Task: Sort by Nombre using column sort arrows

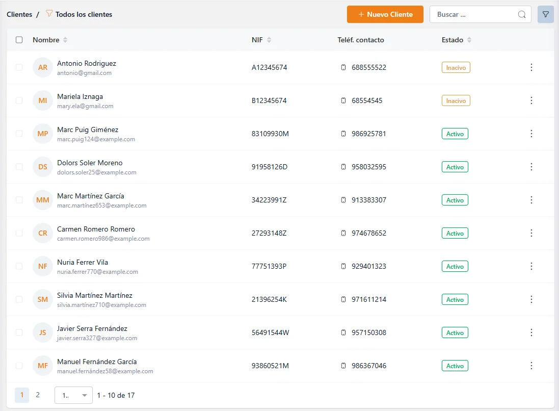Action: click(65, 40)
